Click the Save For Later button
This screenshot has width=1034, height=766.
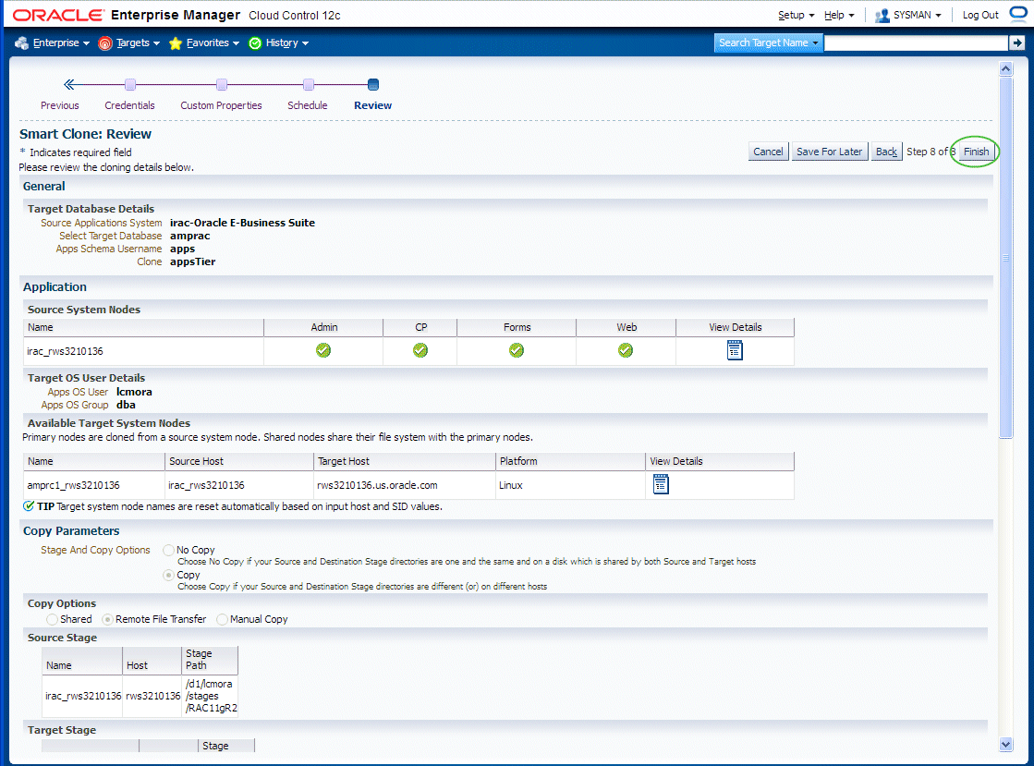830,152
